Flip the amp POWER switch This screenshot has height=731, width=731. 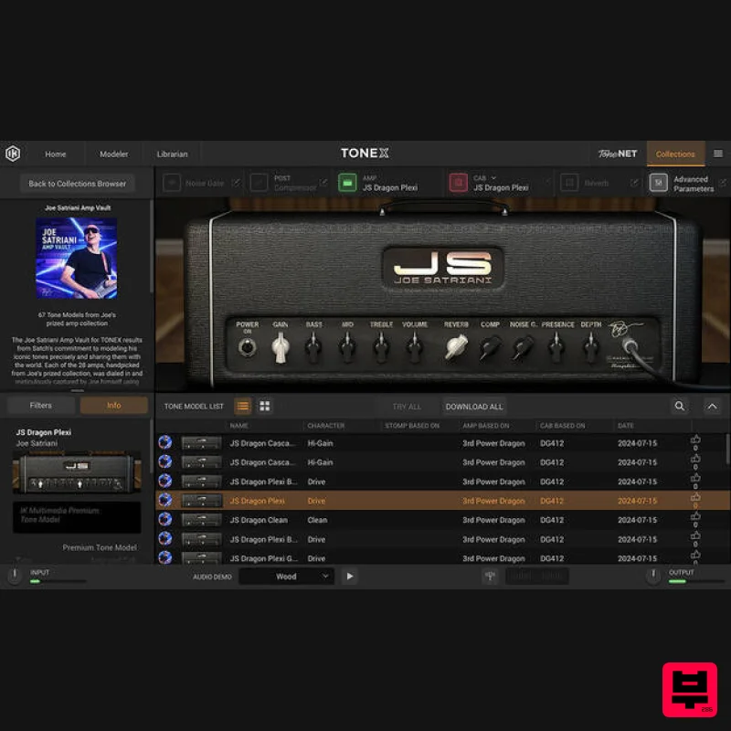point(247,347)
